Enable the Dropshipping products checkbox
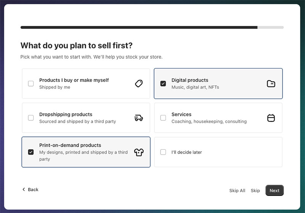305x213 pixels. [x=31, y=118]
